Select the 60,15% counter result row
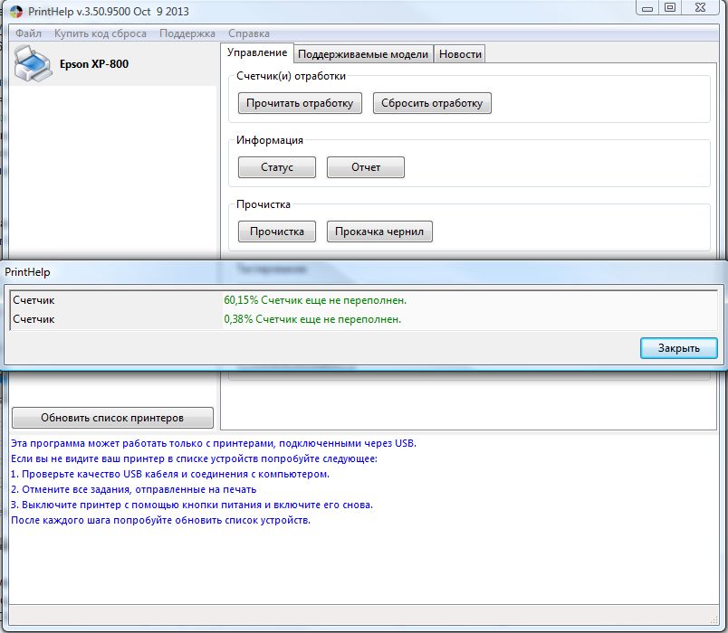The width and height of the screenshot is (728, 633). tap(363, 300)
